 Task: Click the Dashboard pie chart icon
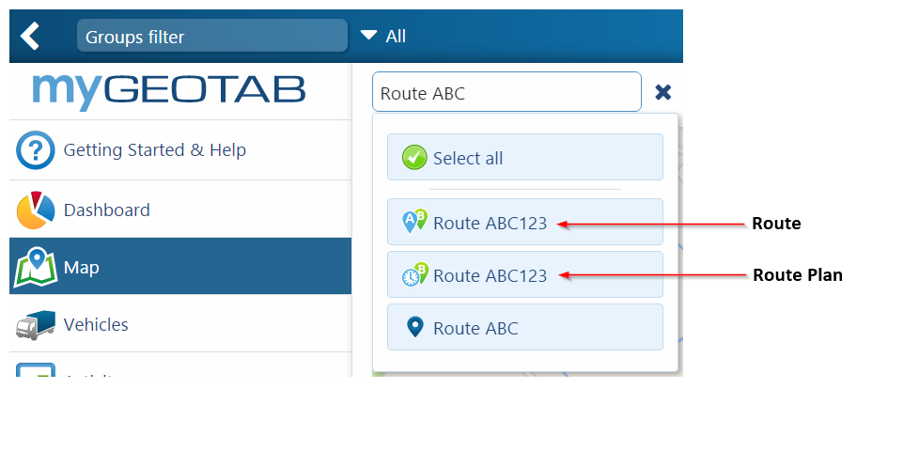point(36,210)
